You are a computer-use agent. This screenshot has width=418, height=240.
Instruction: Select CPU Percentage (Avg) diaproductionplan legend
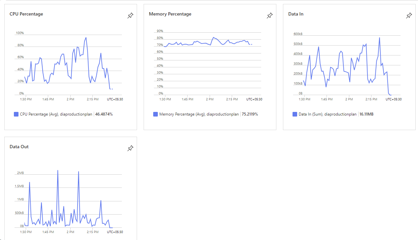[56, 114]
